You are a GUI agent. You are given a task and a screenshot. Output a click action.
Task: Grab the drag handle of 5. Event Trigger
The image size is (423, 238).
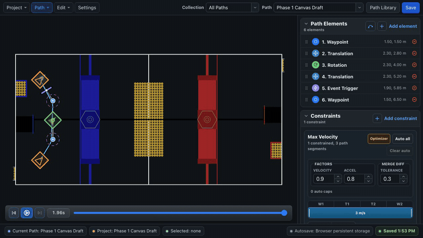306,88
